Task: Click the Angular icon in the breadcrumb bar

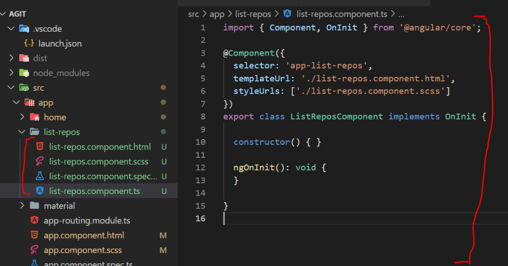Action: click(287, 14)
